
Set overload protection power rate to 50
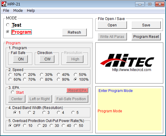(x=76, y=126)
